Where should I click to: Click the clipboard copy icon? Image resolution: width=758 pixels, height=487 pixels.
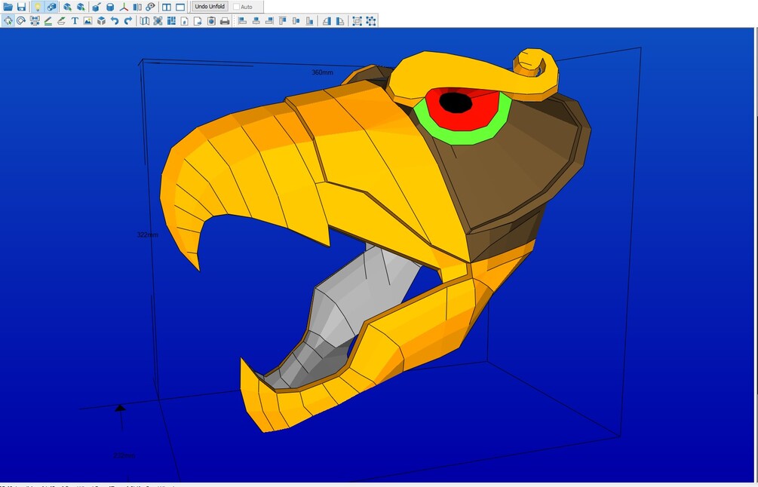(211, 21)
